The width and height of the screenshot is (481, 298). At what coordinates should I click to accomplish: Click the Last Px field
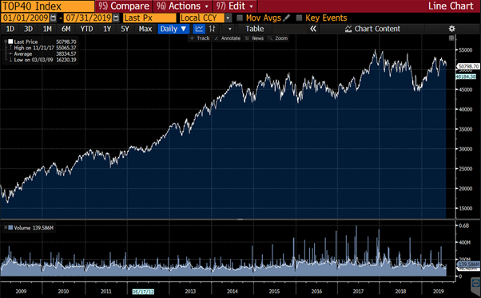point(149,18)
